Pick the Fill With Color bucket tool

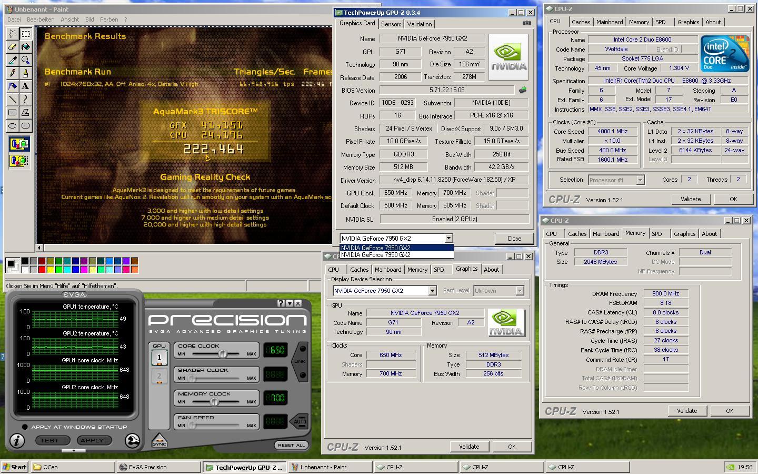[25, 47]
